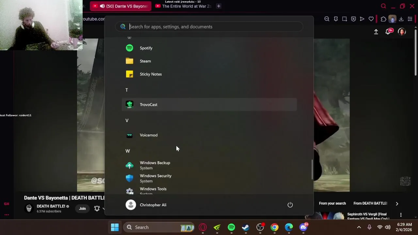Take a snapshot with the capture icon
The width and height of the screenshot is (418, 235).
pos(345,19)
